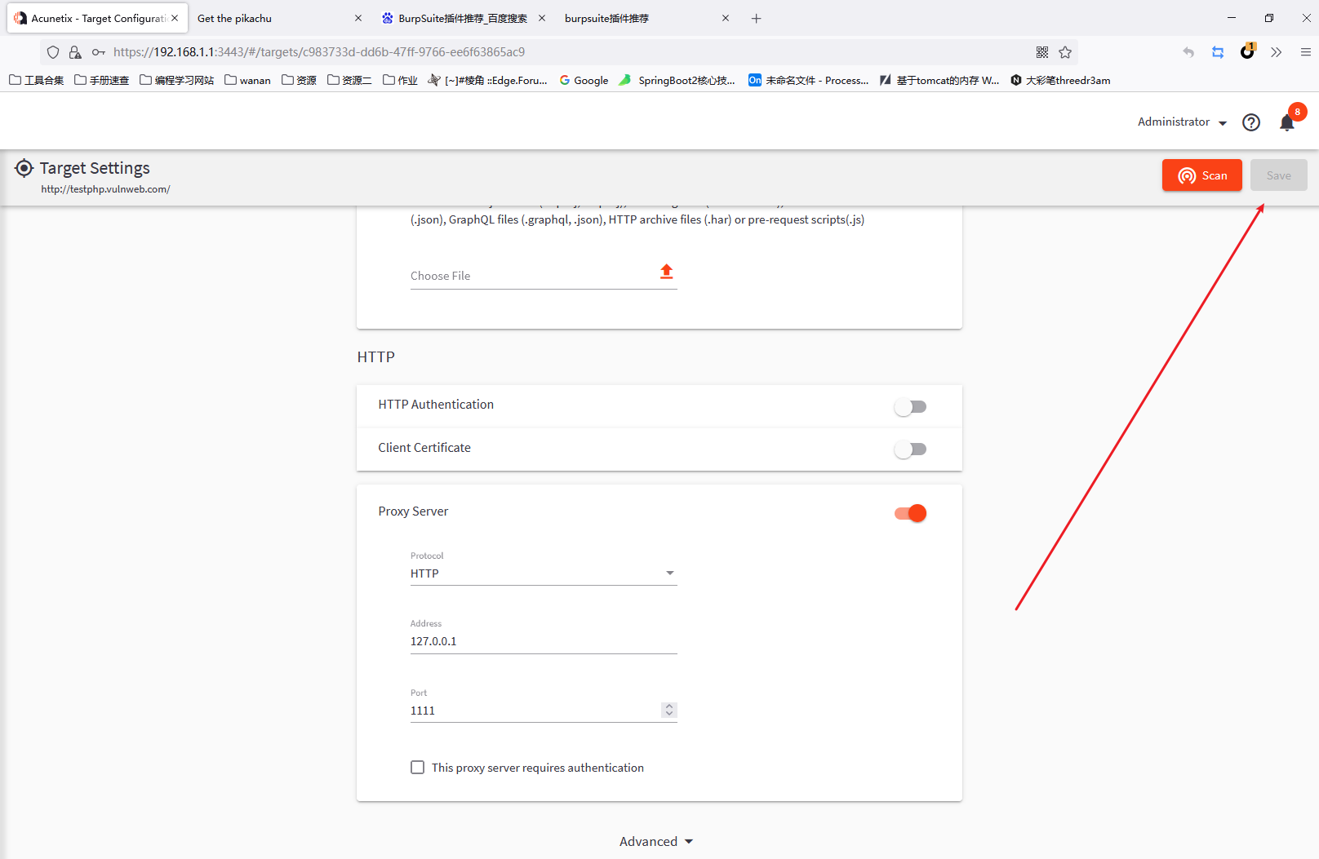Click the shield tracking protection icon
The image size is (1319, 859).
[53, 52]
